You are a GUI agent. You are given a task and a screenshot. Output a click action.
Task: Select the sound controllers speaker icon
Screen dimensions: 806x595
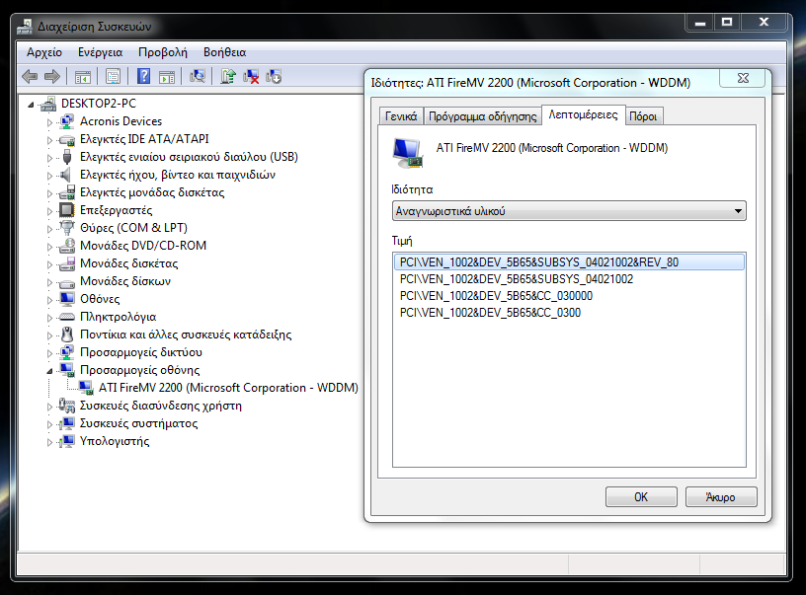[x=66, y=175]
